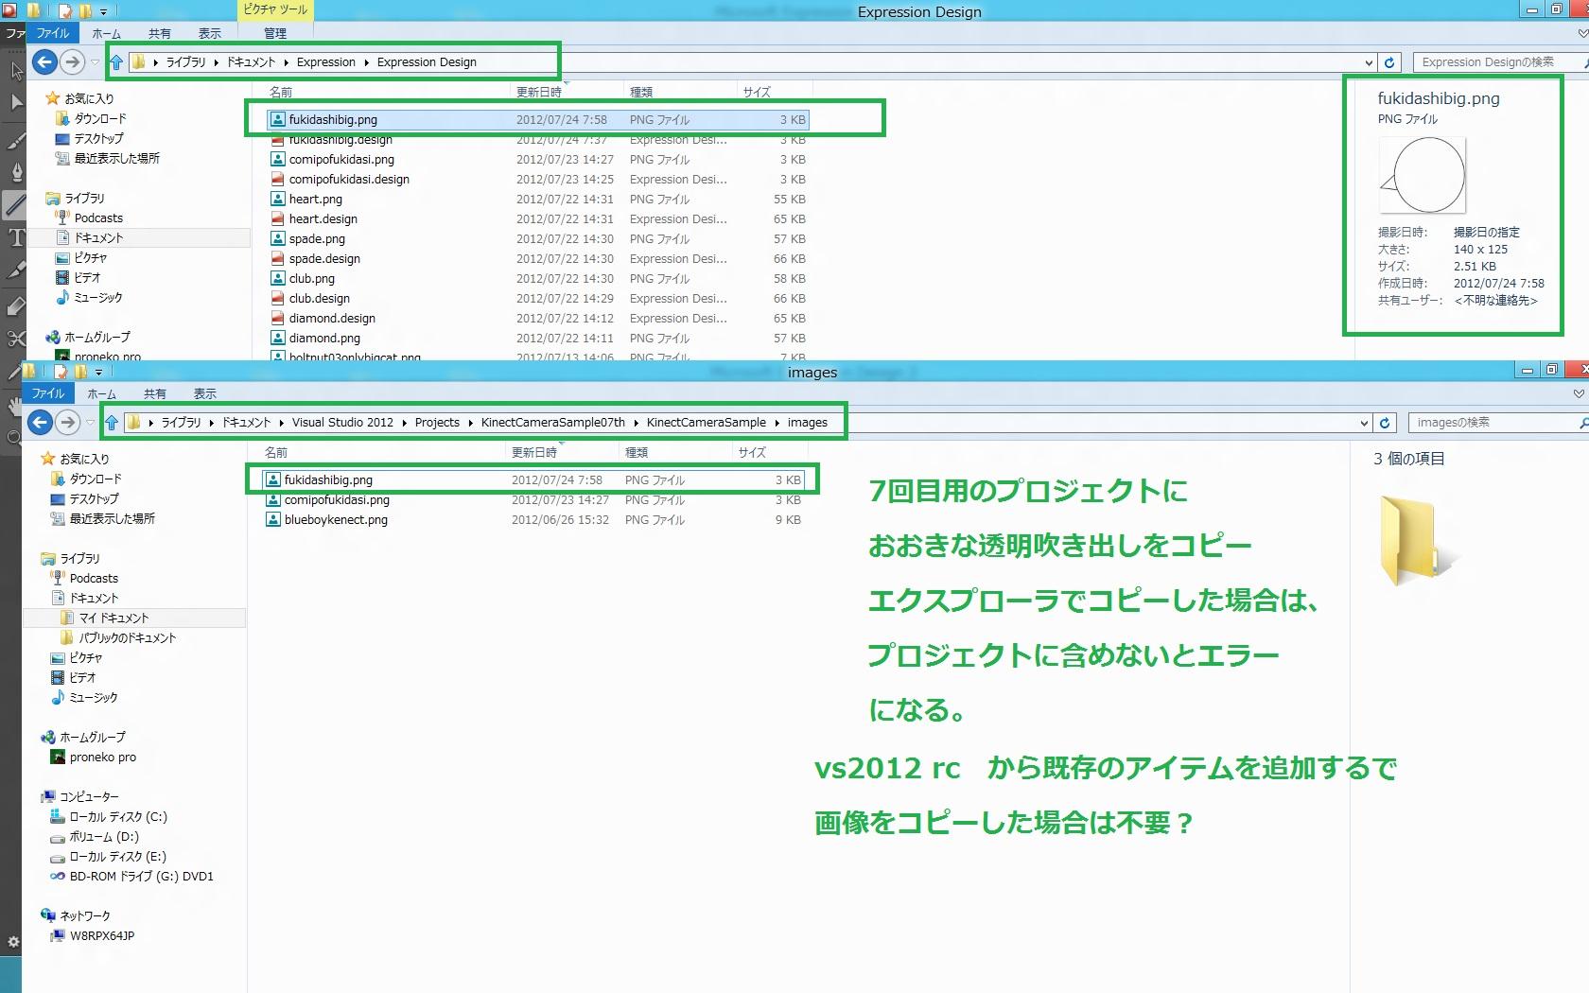Image resolution: width=1589 pixels, height=993 pixels.
Task: Open the ホーム tab in the images window
Action: pyautogui.click(x=101, y=394)
